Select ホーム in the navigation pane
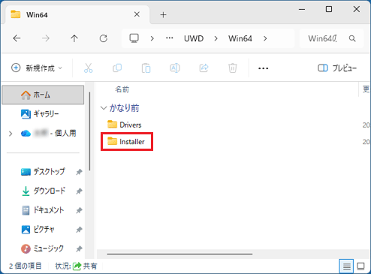 (x=43, y=95)
